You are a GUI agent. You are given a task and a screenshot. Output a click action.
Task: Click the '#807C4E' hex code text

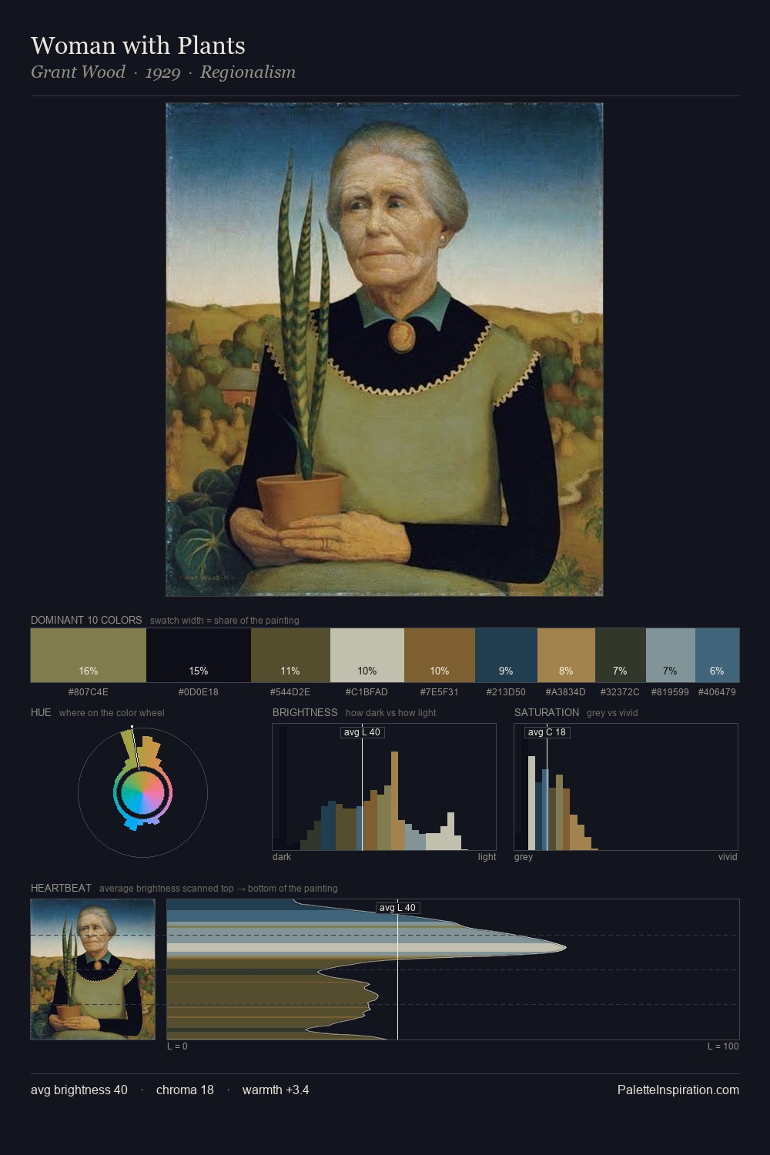point(89,691)
